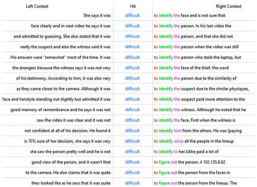
Task: Select 'person. In his last video the' right context
Action: click(206, 26)
